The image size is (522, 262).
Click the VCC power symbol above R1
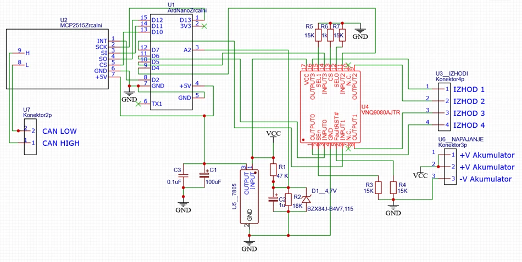273,136
